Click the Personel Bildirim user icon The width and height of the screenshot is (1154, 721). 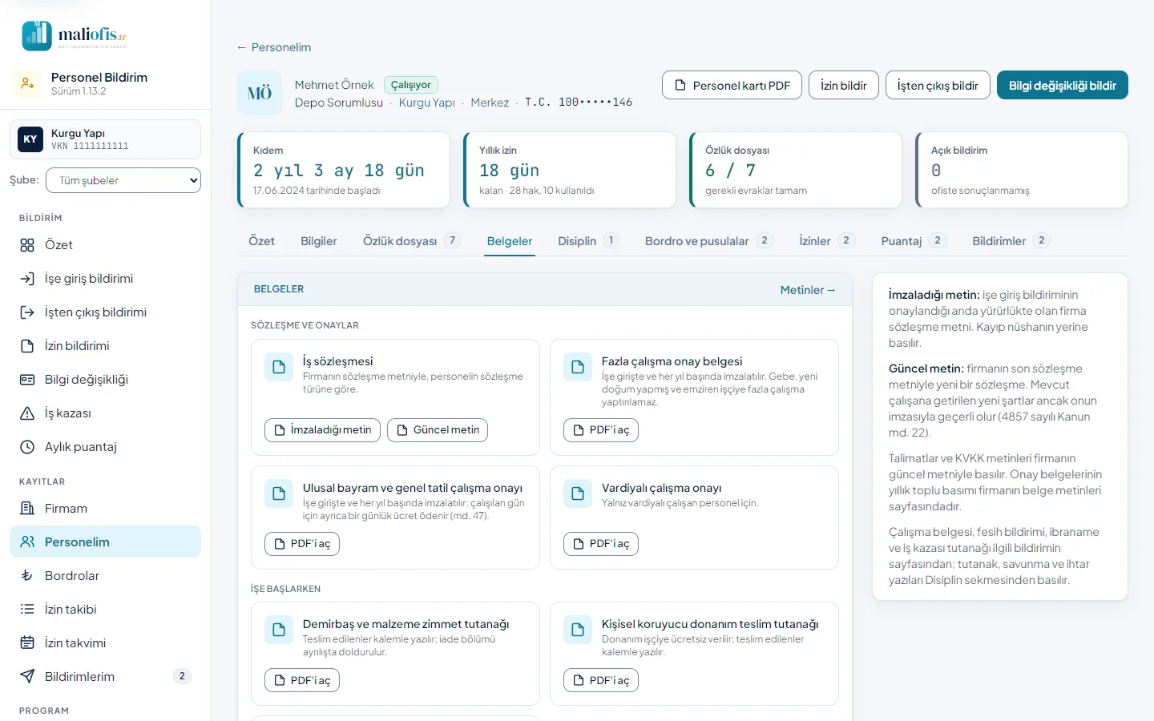[x=27, y=83]
